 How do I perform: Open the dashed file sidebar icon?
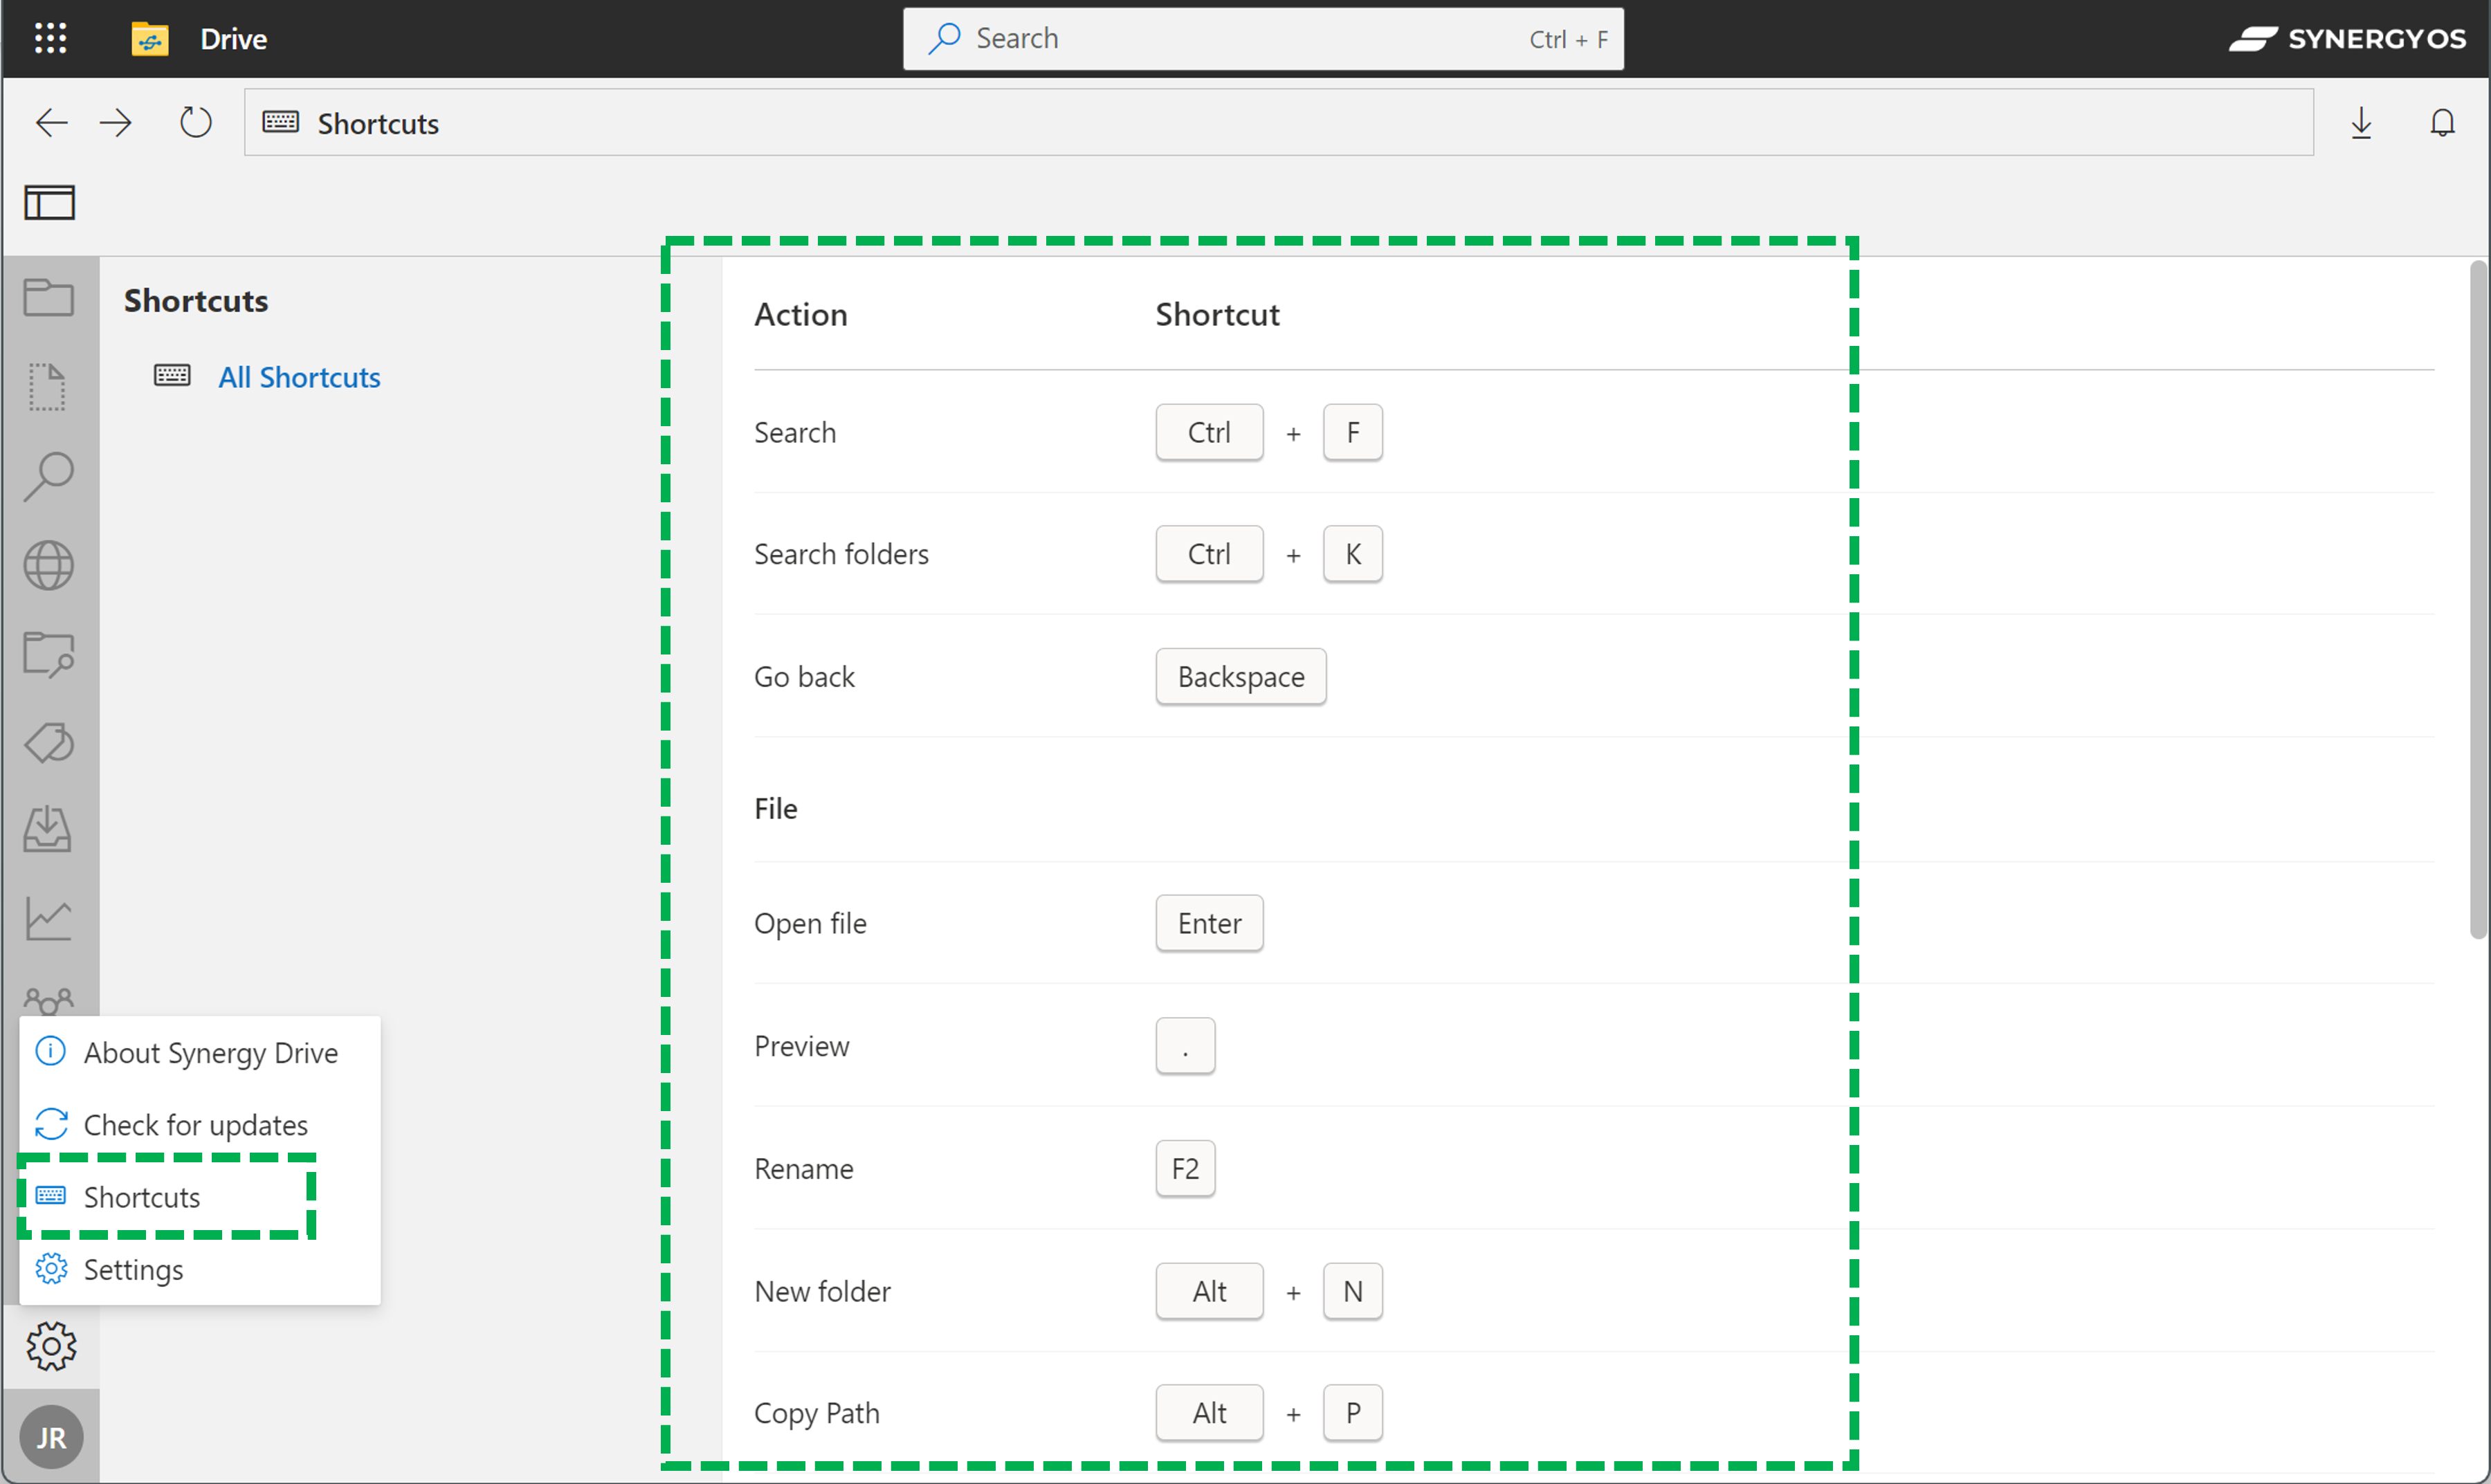[47, 387]
